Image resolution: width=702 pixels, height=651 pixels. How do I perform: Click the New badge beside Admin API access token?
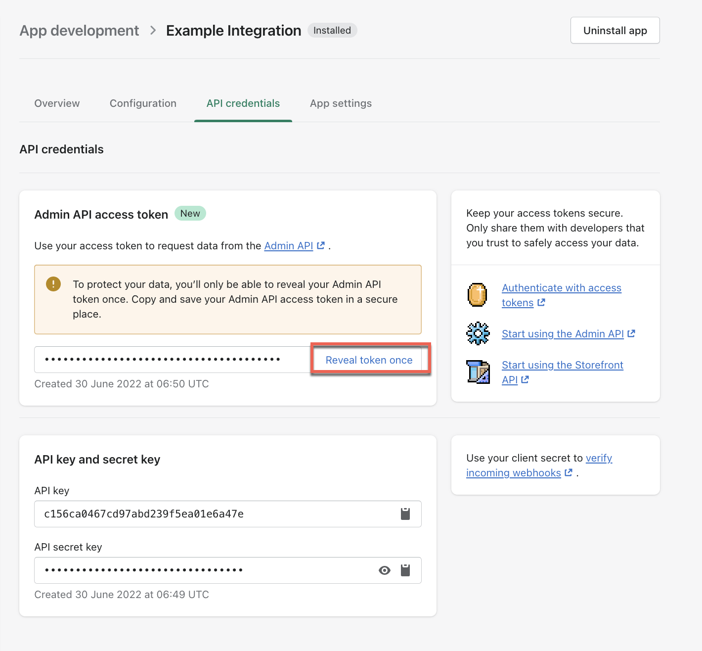pos(190,213)
